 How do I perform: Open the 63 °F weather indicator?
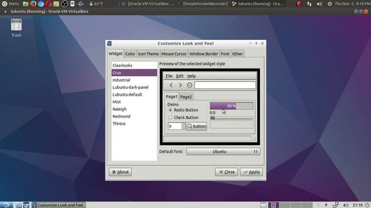[x=96, y=4]
